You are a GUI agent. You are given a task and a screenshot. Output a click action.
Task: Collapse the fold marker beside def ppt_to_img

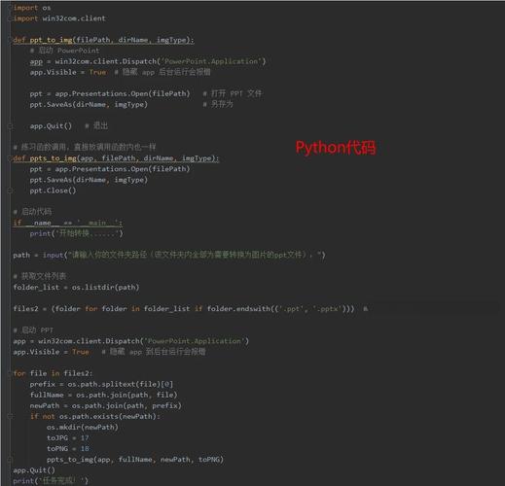[10, 40]
